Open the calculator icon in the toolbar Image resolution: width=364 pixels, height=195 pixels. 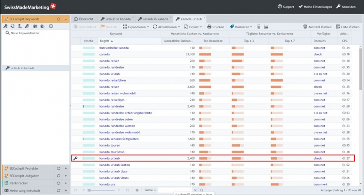(x=259, y=27)
